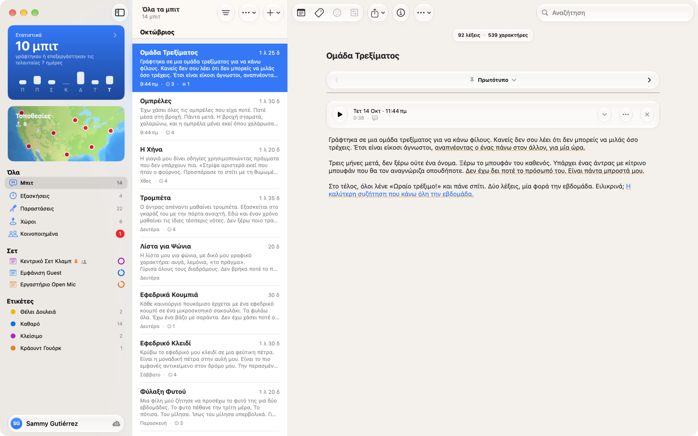Click the info circle icon
Image resolution: width=698 pixels, height=436 pixels.
(x=401, y=13)
